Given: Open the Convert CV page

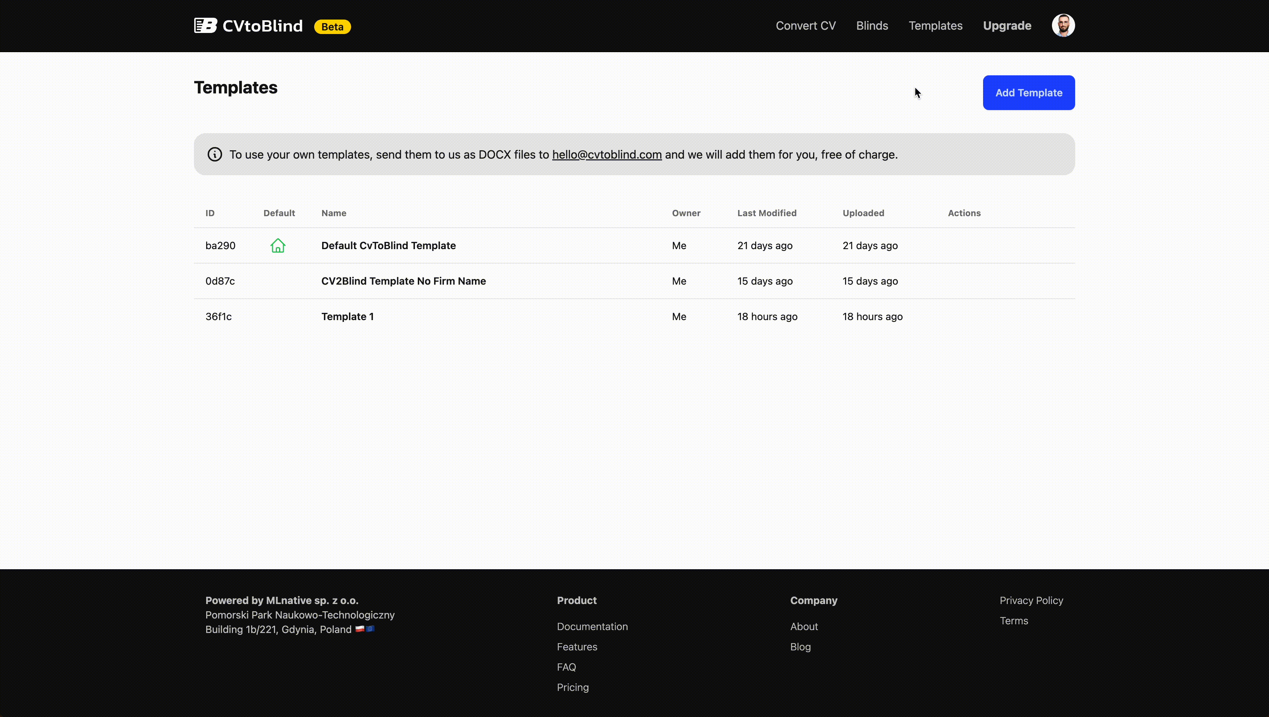Looking at the screenshot, I should pos(806,26).
